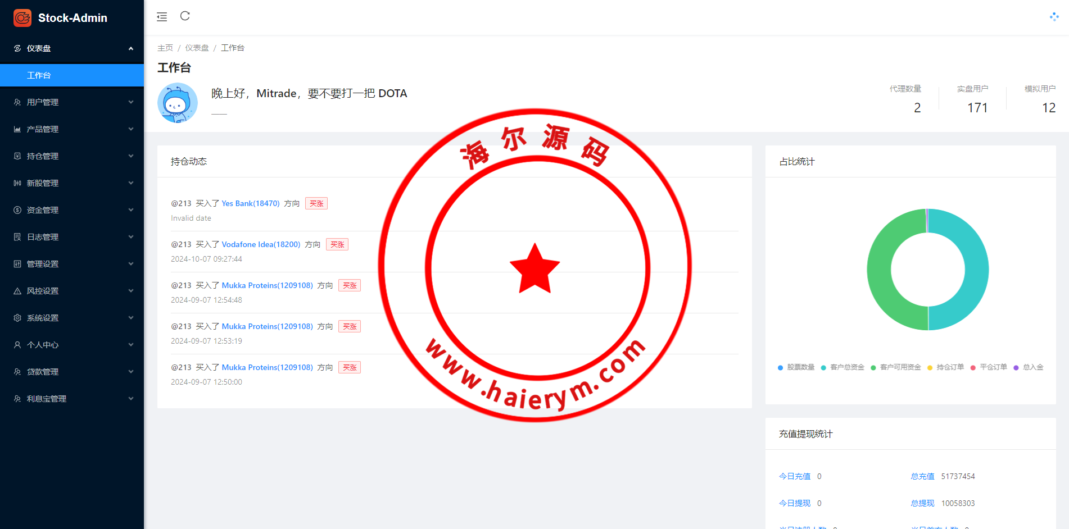This screenshot has height=529, width=1069.
Task: Click the page refresh icon
Action: pos(185,16)
